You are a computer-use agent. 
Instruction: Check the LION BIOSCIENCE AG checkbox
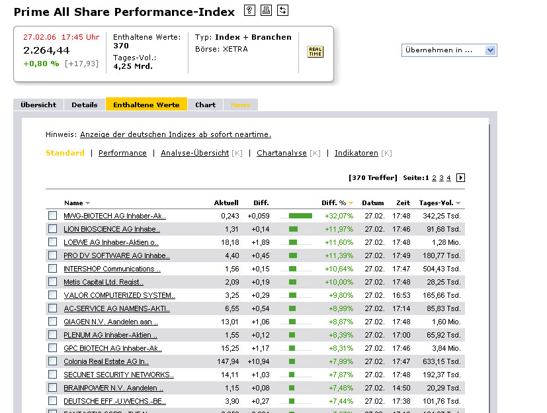(53, 228)
